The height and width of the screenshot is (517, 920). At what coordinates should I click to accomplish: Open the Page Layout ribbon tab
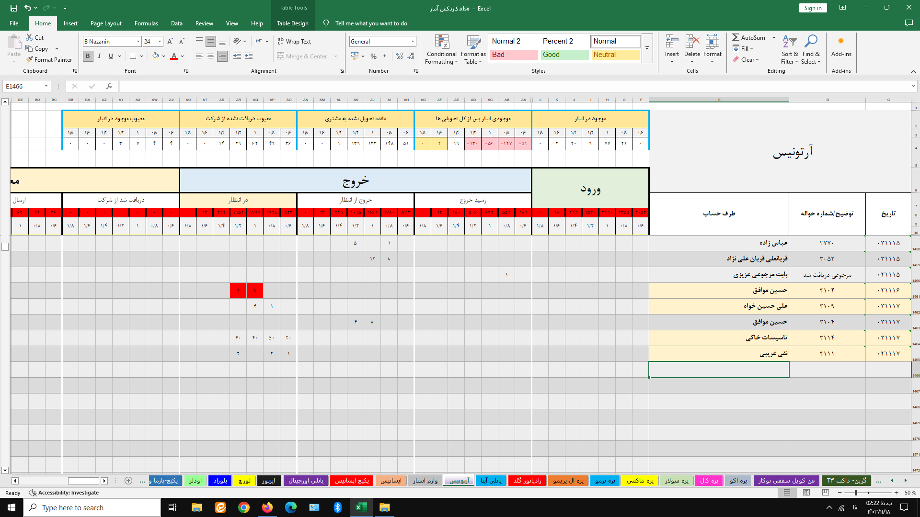pyautogui.click(x=106, y=23)
